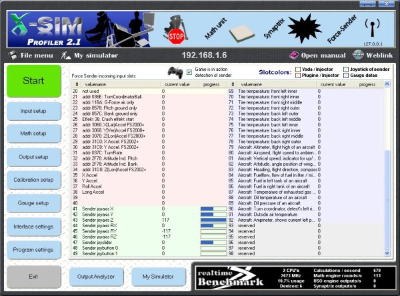
Task: Click the STOP sign seat icon
Action: (x=176, y=29)
